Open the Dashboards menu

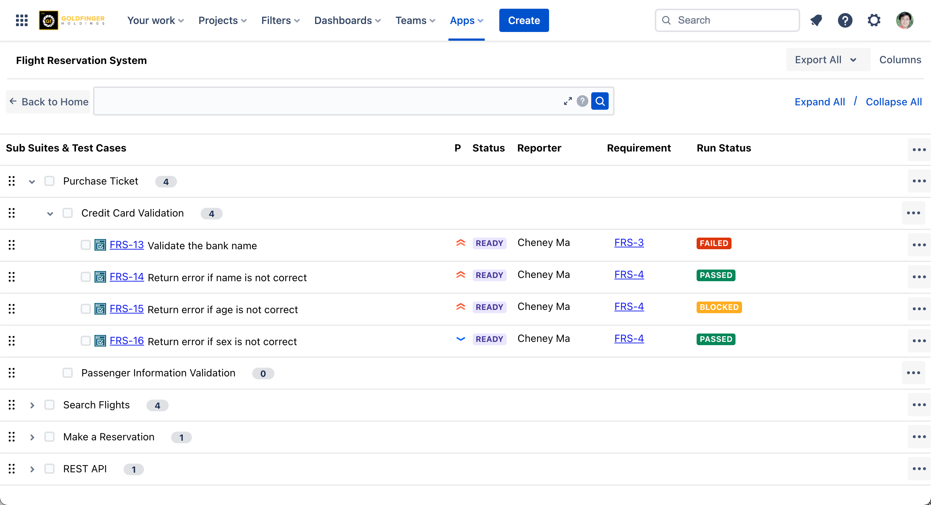[347, 20]
